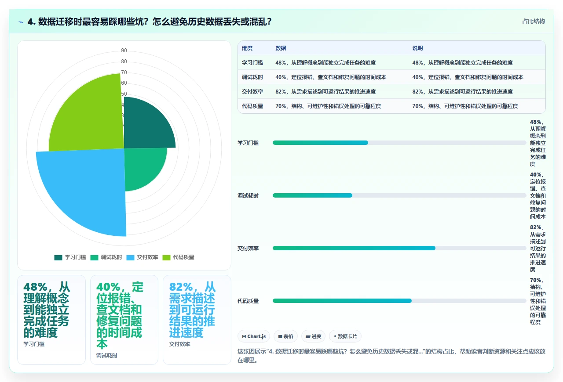
Task: Click the chart description paragraph text
Action: (x=391, y=356)
